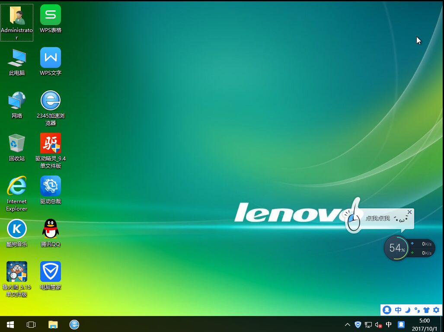
Task: Click the 54% memory accelerator ball
Action: 396,248
